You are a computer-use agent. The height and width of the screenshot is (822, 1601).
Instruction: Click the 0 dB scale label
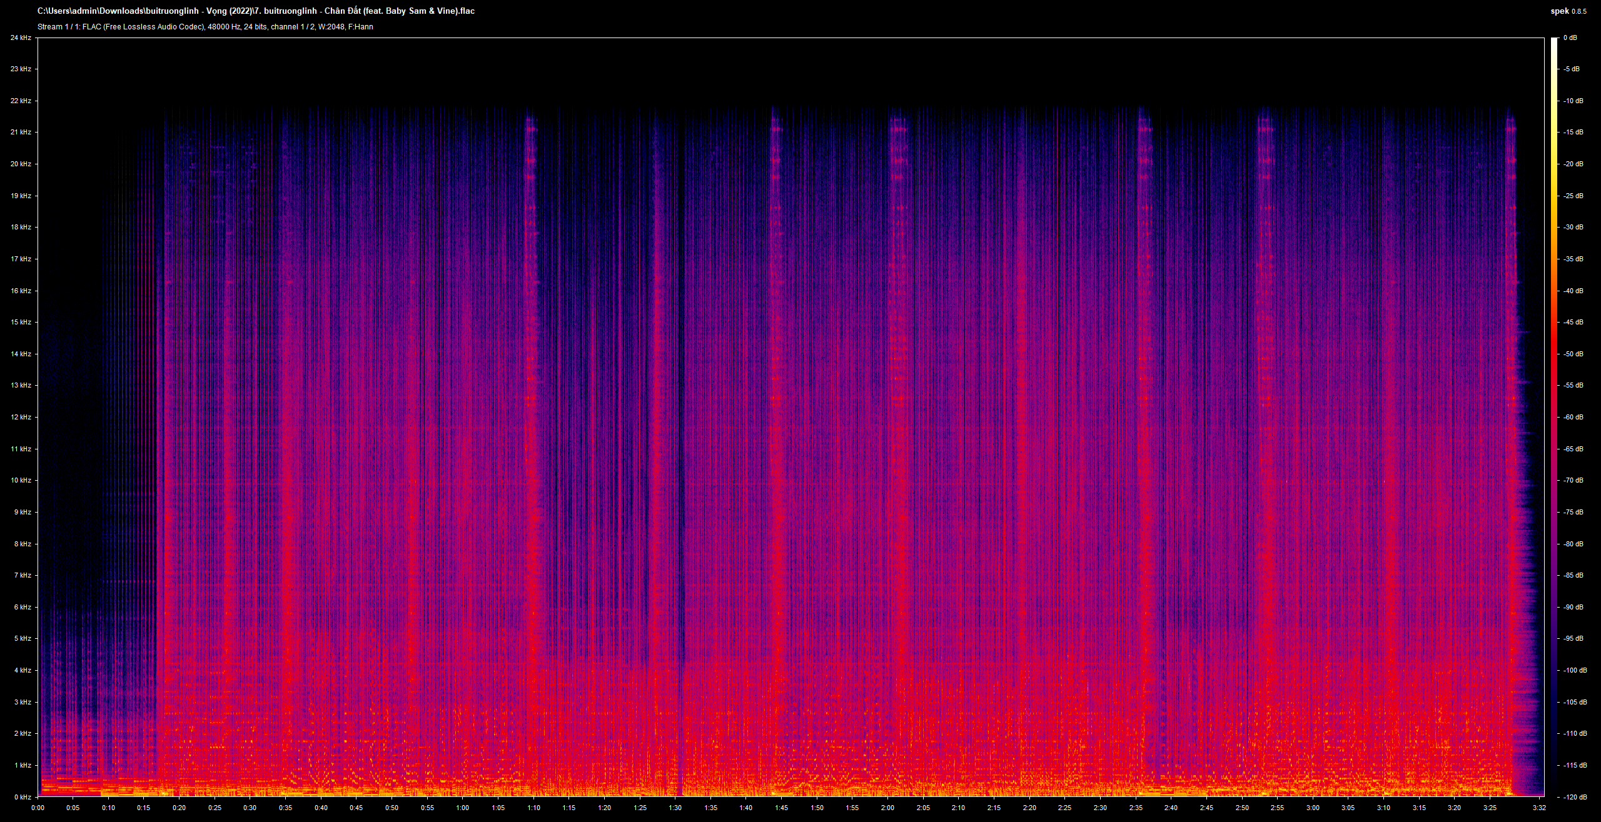[x=1570, y=38]
